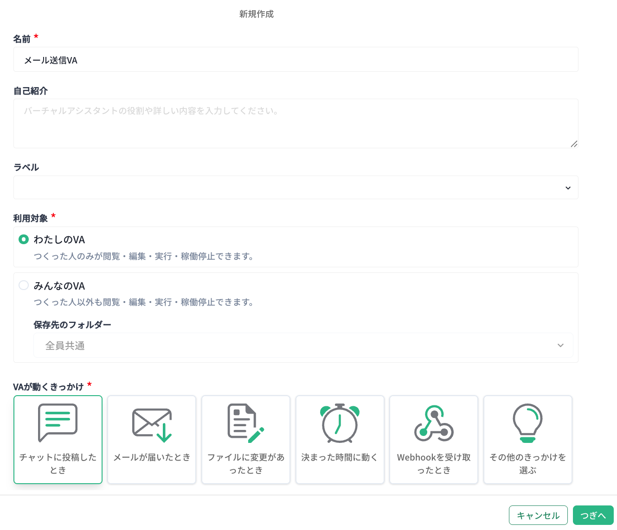The width and height of the screenshot is (617, 530).
Task: Click the lightbulb other triggers icon
Action: 527,423
